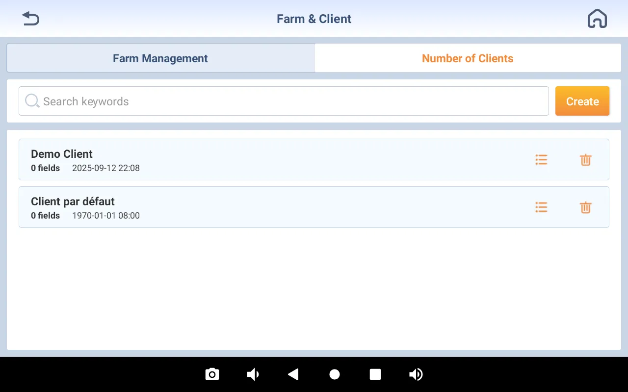Image resolution: width=628 pixels, height=392 pixels.
Task: Go back using the top-left return arrow
Action: [x=30, y=19]
